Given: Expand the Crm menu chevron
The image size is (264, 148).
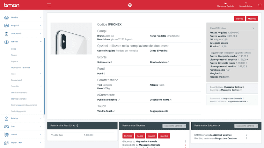Looking at the screenshot, I should [41, 126].
